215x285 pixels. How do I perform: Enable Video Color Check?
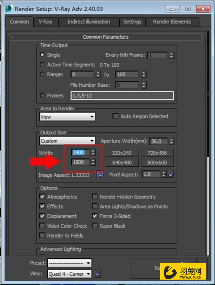42,226
